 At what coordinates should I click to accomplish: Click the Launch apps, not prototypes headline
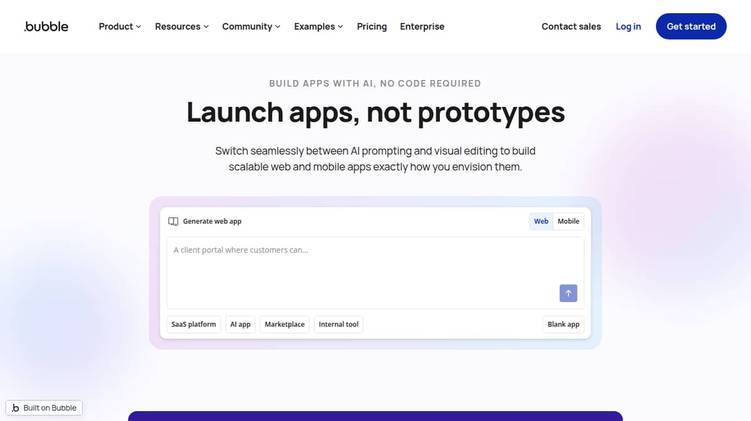375,112
